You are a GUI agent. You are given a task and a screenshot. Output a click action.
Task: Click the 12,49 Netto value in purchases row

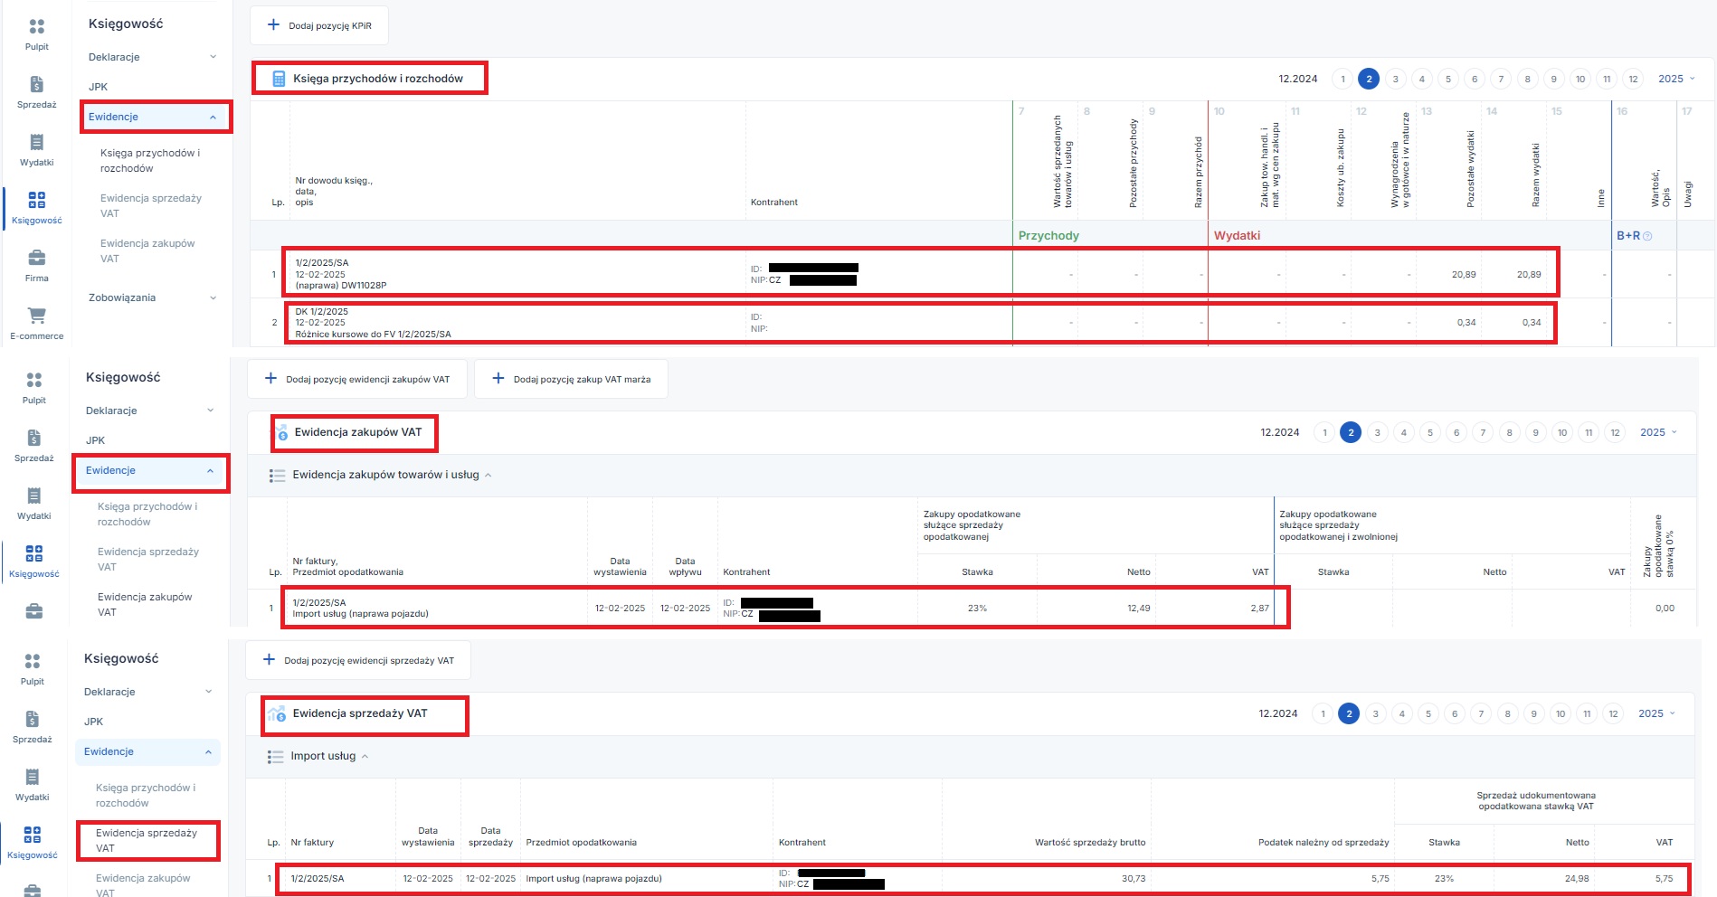1139,608
